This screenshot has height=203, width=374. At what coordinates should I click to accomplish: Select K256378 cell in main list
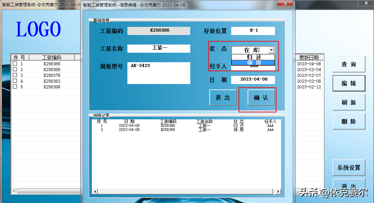coord(52,75)
